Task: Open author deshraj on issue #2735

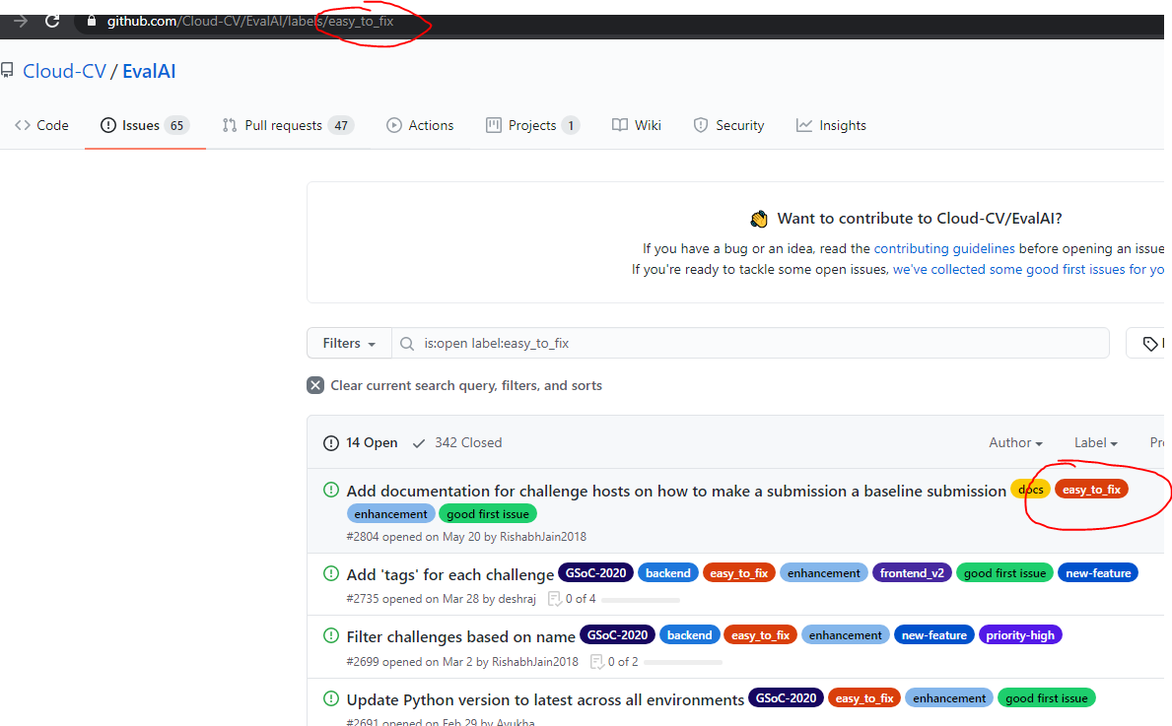Action: click(517, 599)
